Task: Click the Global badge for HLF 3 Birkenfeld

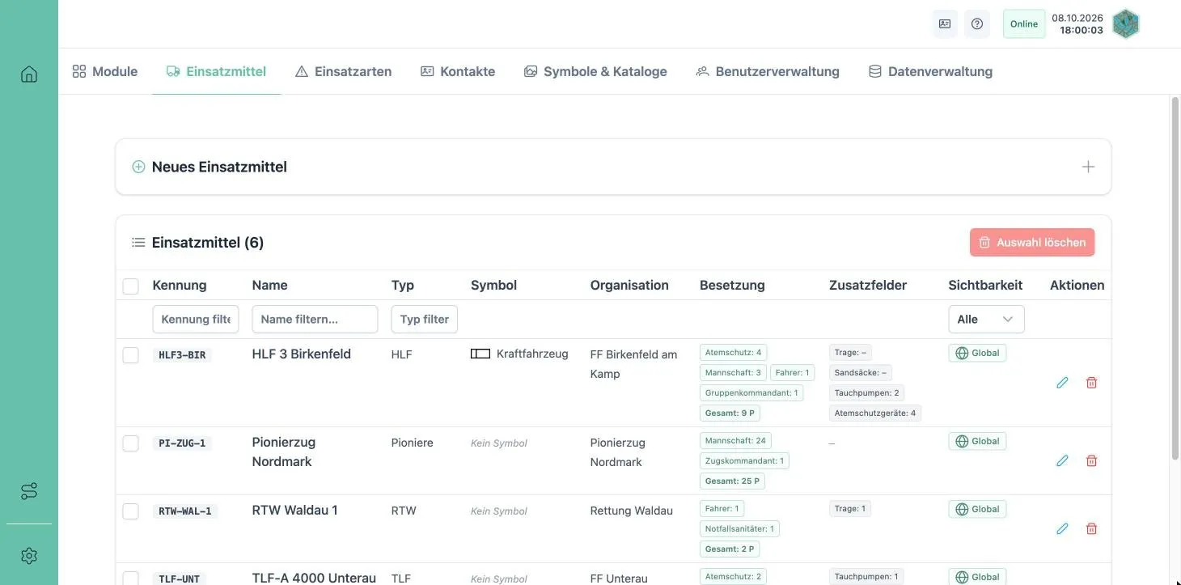Action: pyautogui.click(x=977, y=353)
